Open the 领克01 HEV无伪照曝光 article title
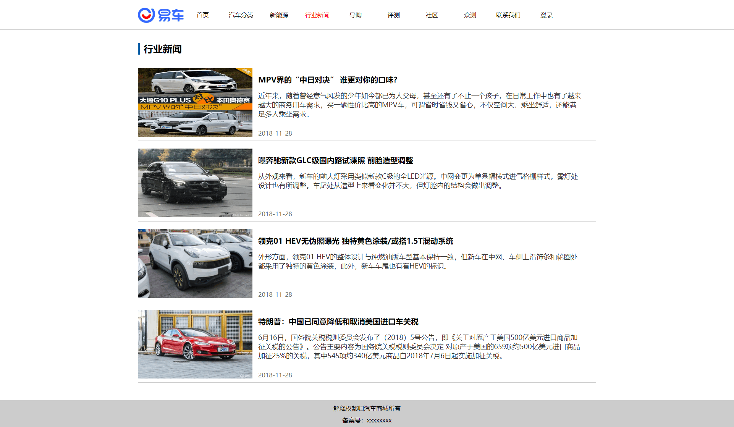Viewport: 734px width, 427px height. click(x=356, y=241)
